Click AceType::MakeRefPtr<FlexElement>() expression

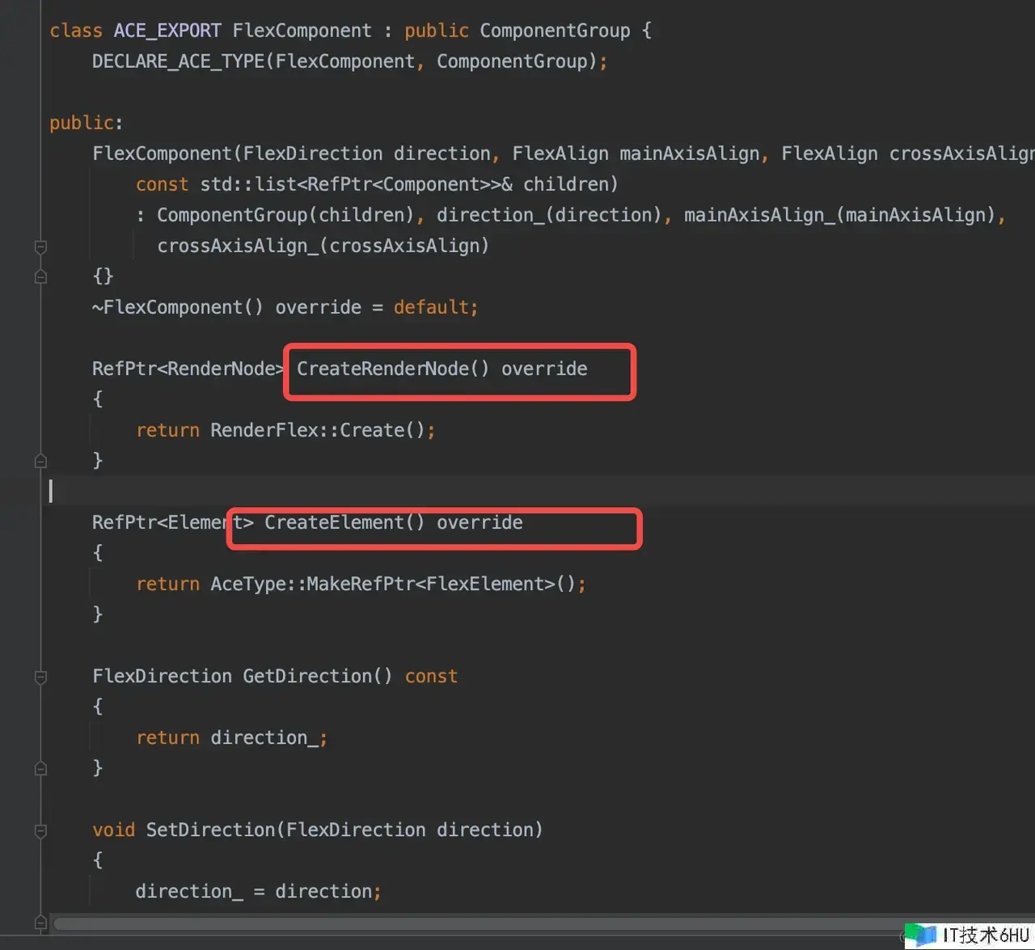pyautogui.click(x=396, y=584)
